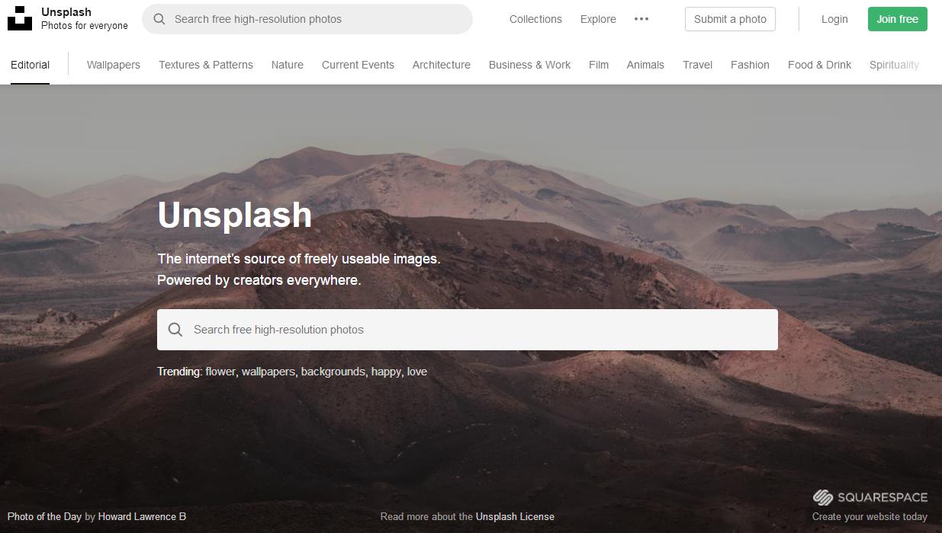Click the magnifier icon in hero search box
This screenshot has width=942, height=533.
(175, 330)
